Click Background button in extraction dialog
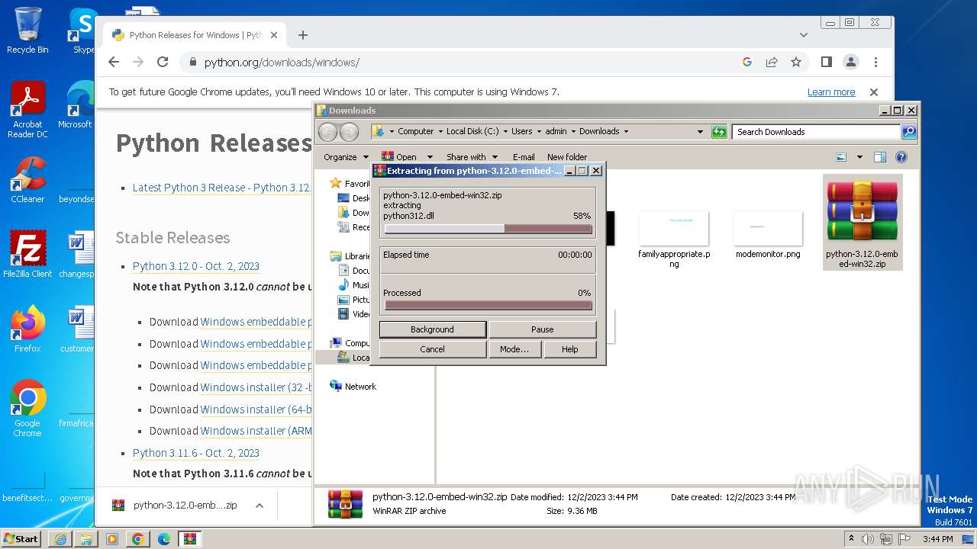Viewport: 977px width, 549px height. tap(432, 329)
